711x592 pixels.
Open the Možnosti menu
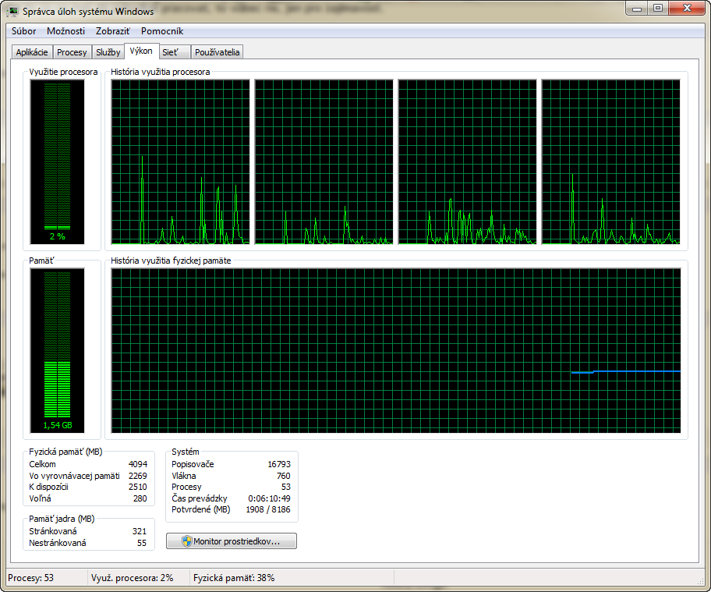65,31
